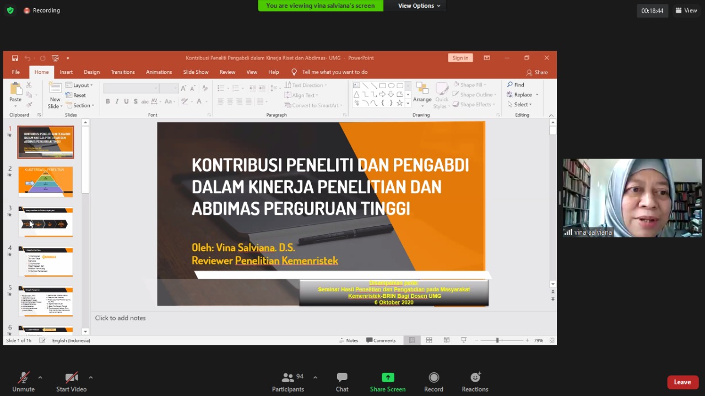Expand the shapes gallery More arrow
Viewport: 705px width, 396px height.
click(x=408, y=103)
